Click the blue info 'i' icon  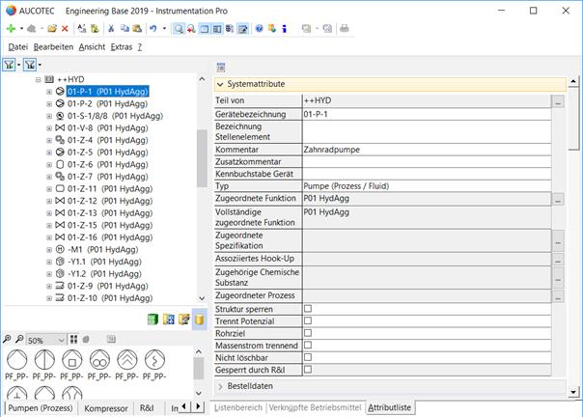click(x=285, y=29)
